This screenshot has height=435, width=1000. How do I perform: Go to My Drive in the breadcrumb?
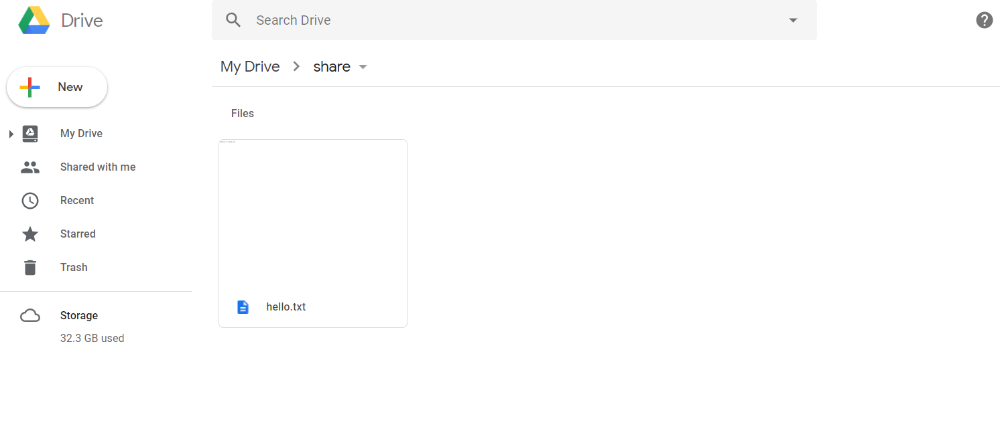(x=250, y=67)
